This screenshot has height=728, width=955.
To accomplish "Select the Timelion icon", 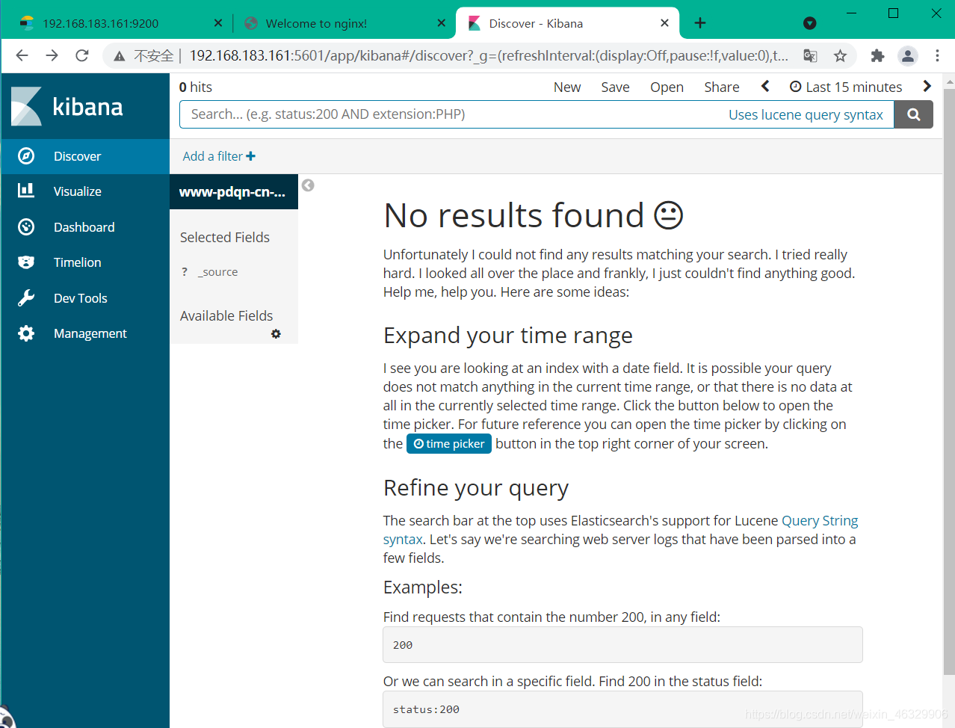I will point(26,262).
